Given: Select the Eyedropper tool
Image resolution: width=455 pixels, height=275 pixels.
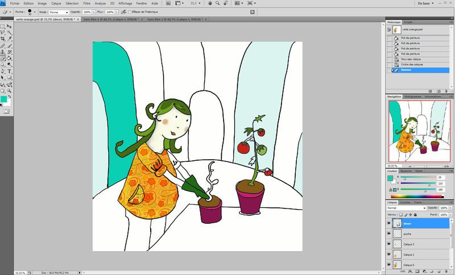Looking at the screenshot, I should (9, 39).
